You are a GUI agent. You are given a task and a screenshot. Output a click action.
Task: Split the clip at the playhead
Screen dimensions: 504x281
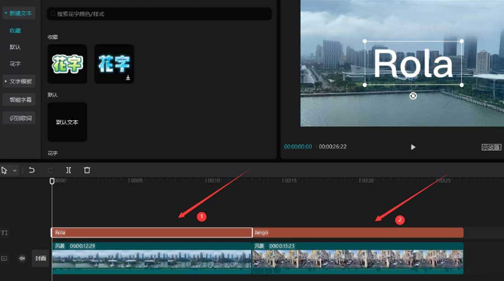tap(68, 170)
